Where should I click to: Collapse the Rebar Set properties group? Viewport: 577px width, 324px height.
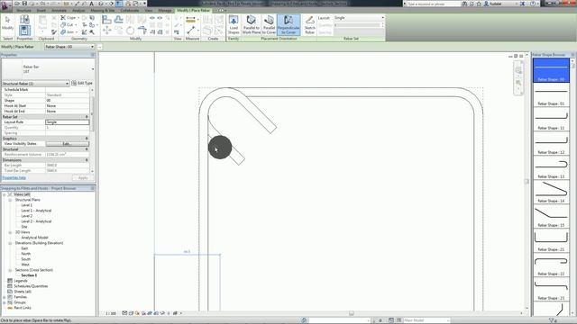(87, 117)
